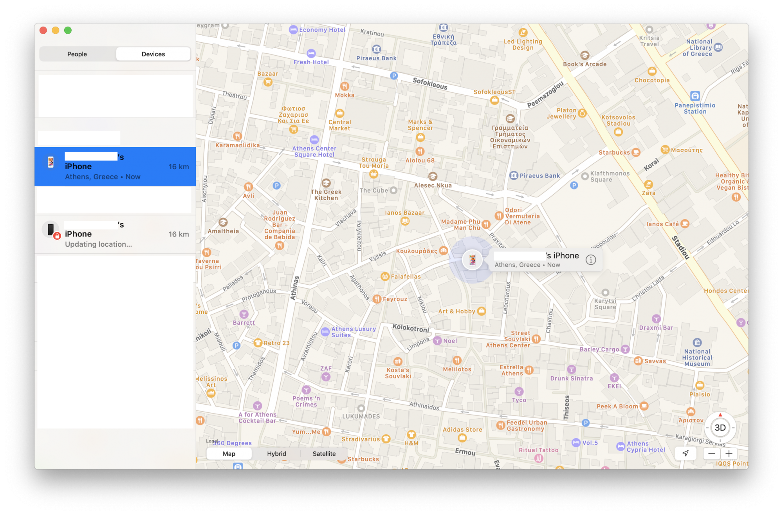Click Panepistimio Station metro icon

695,96
